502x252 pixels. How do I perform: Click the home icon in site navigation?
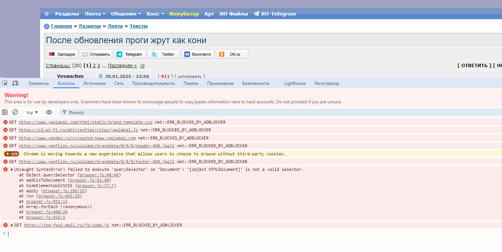click(x=46, y=14)
